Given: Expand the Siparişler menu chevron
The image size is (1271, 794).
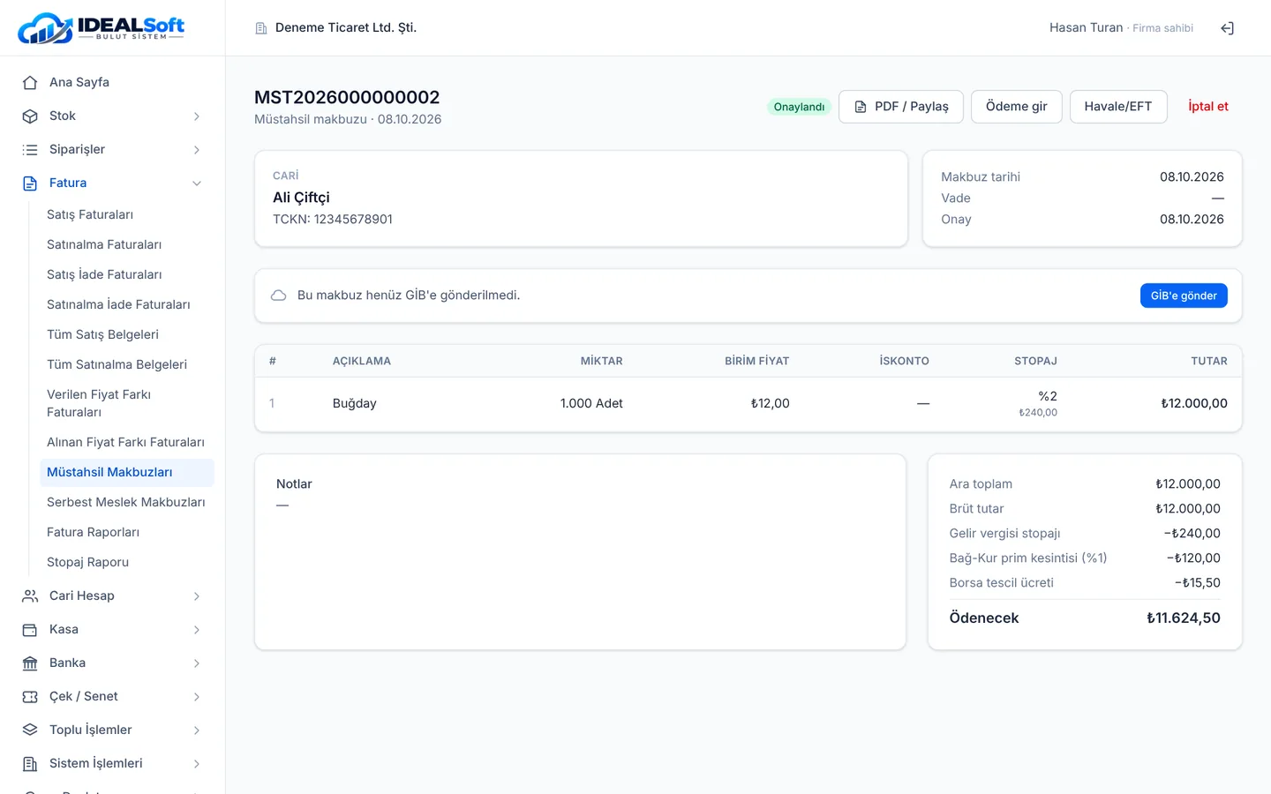Looking at the screenshot, I should 197,149.
